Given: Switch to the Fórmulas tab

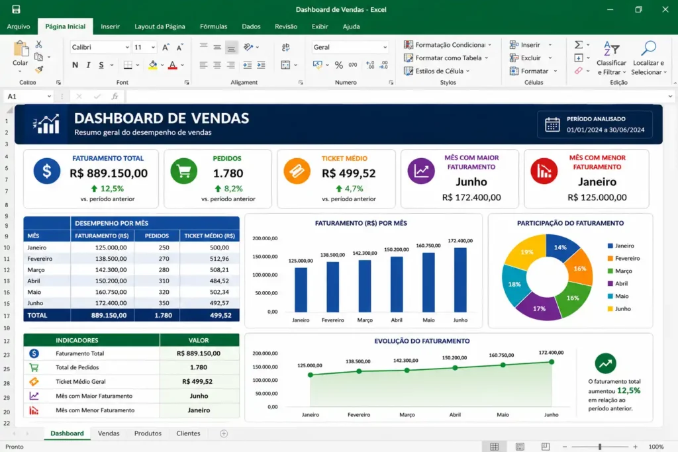Looking at the screenshot, I should tap(214, 26).
